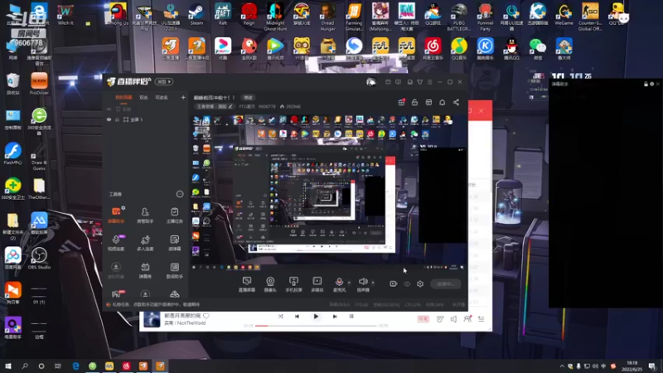This screenshot has height=373, width=663.
Task: Skip to previous track in the music player
Action: coord(297,317)
